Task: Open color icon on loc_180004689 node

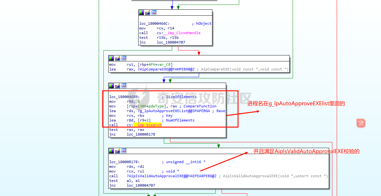Action: pyautogui.click(x=111, y=86)
